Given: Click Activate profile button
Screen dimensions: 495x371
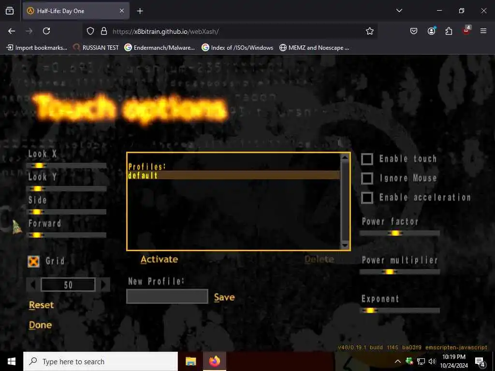Looking at the screenshot, I should (159, 259).
